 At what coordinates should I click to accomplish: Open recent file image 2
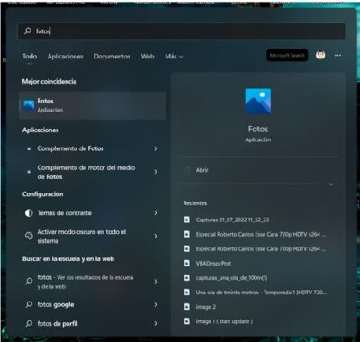(206, 307)
